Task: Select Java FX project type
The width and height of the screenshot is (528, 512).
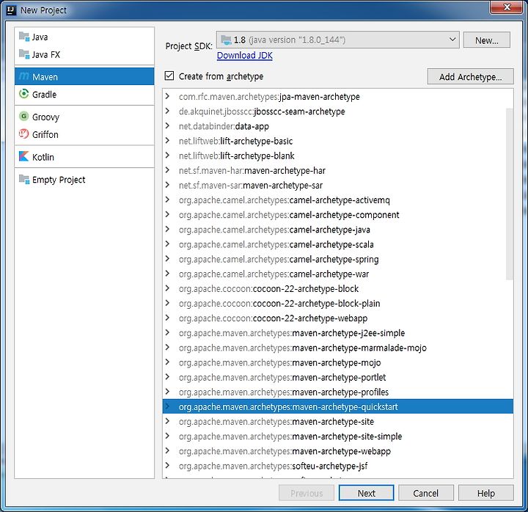Action: [84, 54]
